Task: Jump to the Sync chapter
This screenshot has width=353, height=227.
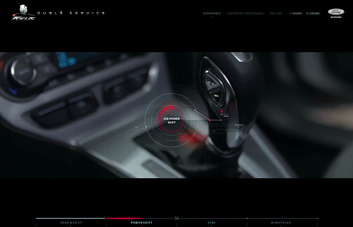Action: 212,223
